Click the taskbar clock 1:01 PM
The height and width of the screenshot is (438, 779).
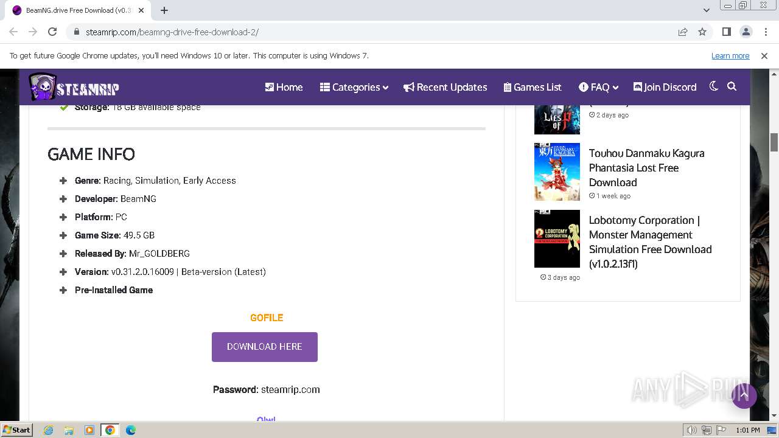click(x=748, y=430)
